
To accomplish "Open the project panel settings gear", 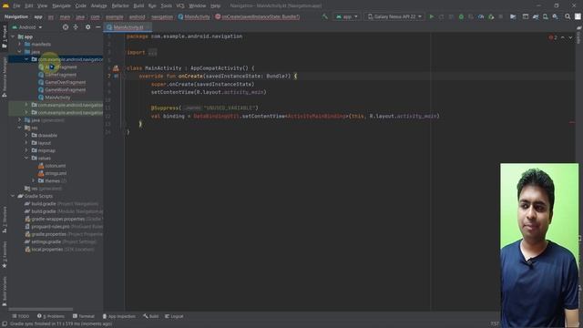I will click(x=87, y=27).
